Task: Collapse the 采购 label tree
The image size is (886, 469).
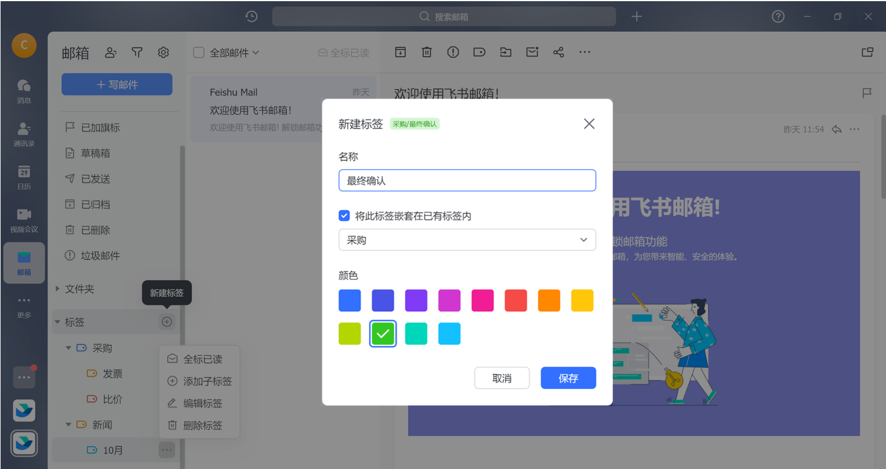Action: pos(68,348)
